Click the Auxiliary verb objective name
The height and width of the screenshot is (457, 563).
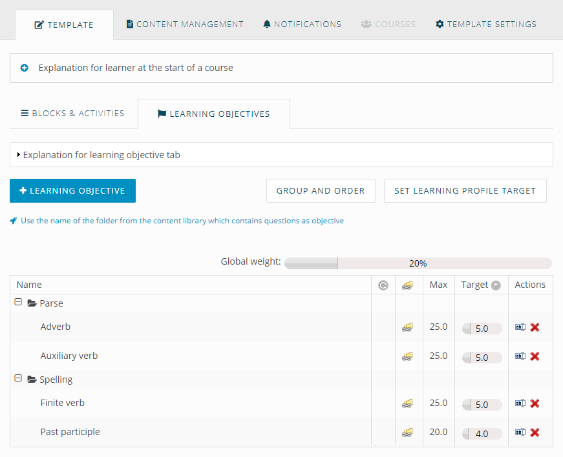[69, 356]
